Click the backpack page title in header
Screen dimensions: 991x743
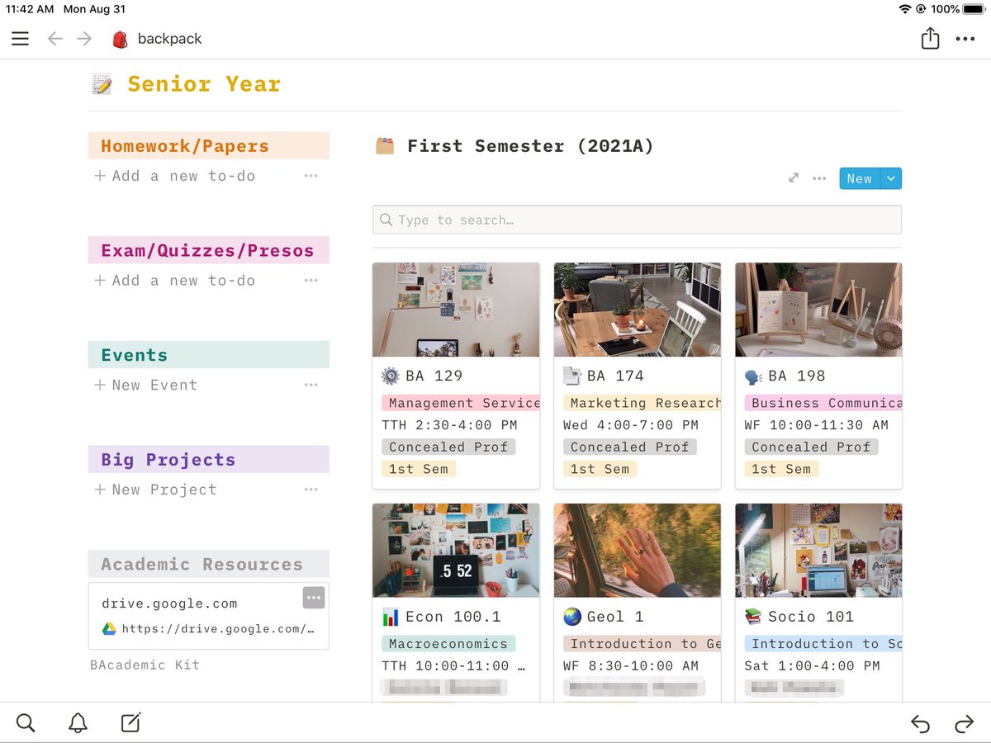169,39
